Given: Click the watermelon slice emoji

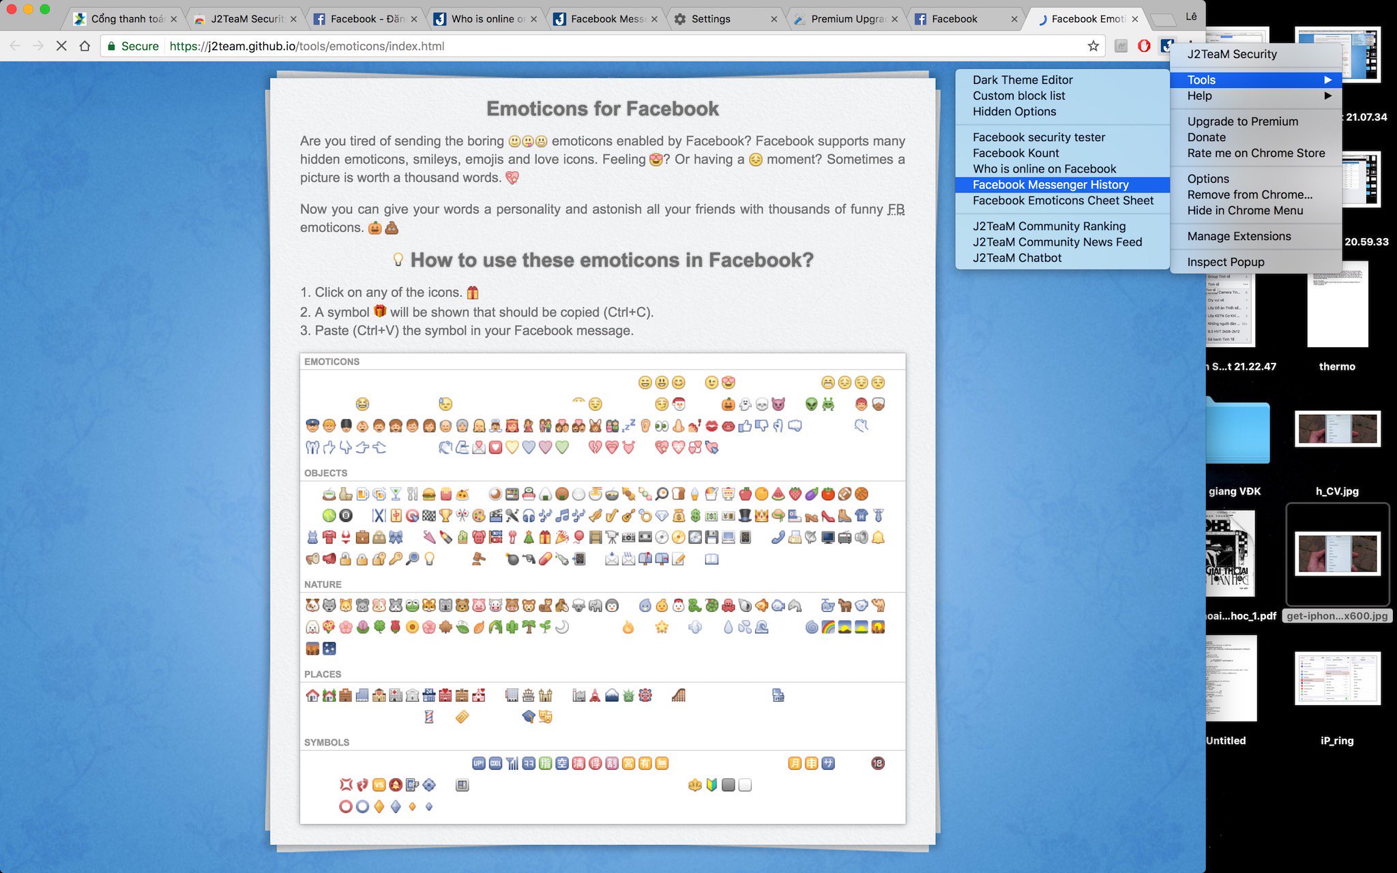Looking at the screenshot, I should coord(778,494).
